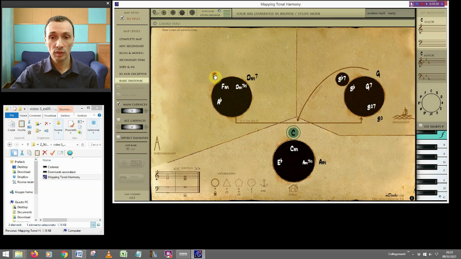Select the SubV & N6 map level
This screenshot has height=259, width=461.
pyautogui.click(x=127, y=67)
